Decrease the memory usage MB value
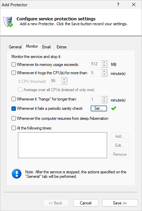Screen dimensions: 142x211 coord(104,66)
